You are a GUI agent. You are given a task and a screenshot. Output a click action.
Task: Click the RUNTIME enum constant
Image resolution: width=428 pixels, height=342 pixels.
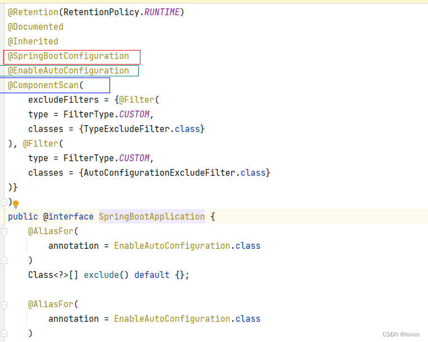[162, 12]
